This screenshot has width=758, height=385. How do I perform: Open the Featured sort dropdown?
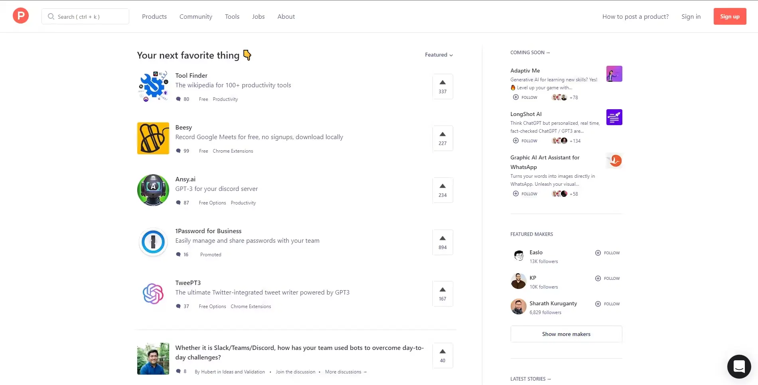pos(438,55)
